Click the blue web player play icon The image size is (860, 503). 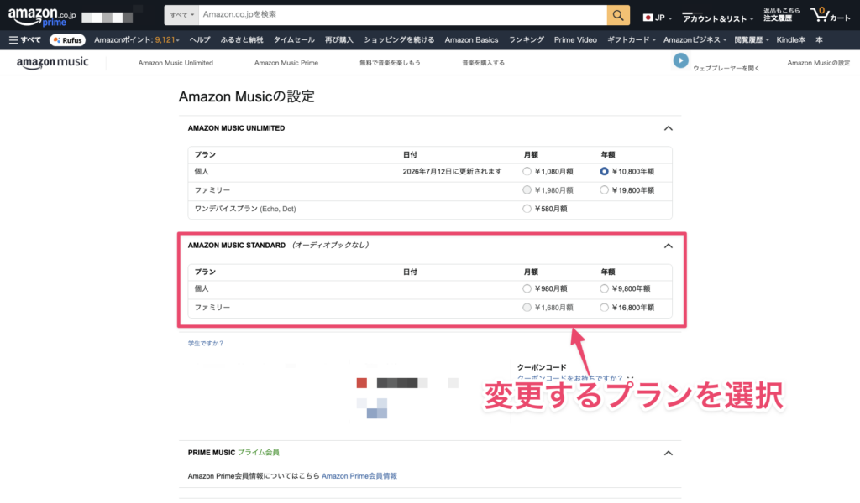[x=680, y=60]
